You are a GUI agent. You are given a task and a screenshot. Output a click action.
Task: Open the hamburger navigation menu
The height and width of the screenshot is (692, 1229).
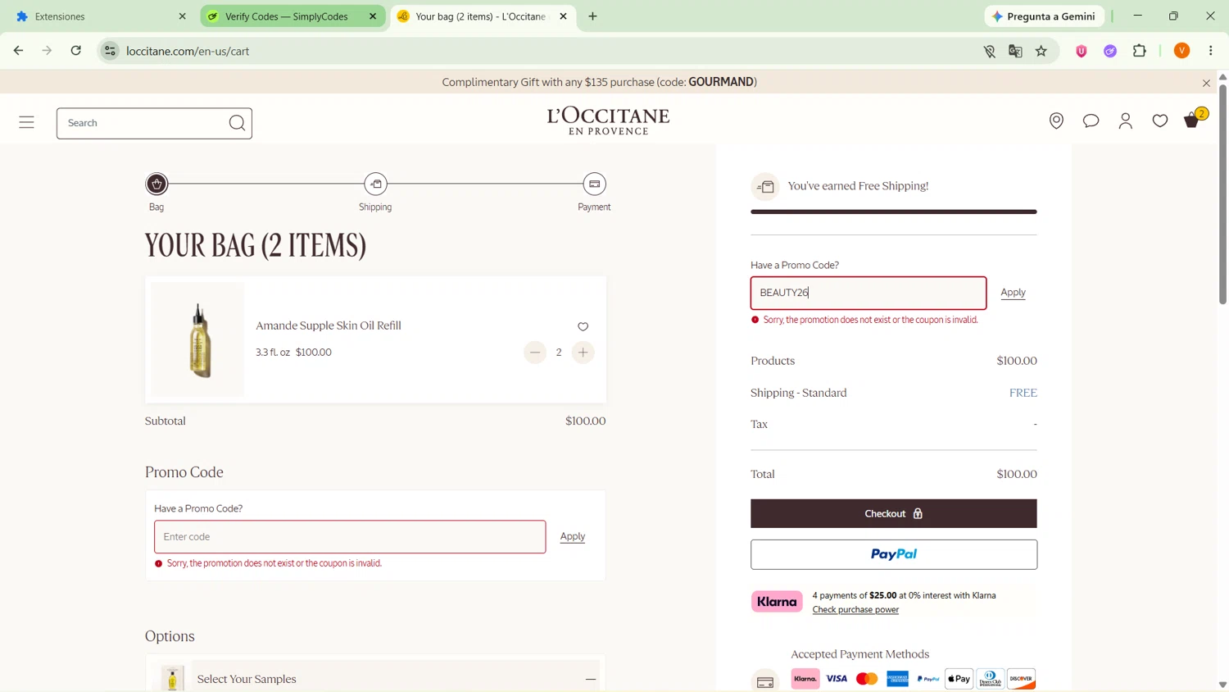26,123
